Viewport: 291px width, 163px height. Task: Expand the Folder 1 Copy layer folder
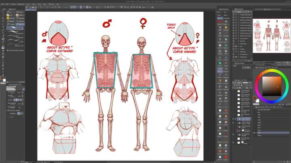[x=238, y=123]
